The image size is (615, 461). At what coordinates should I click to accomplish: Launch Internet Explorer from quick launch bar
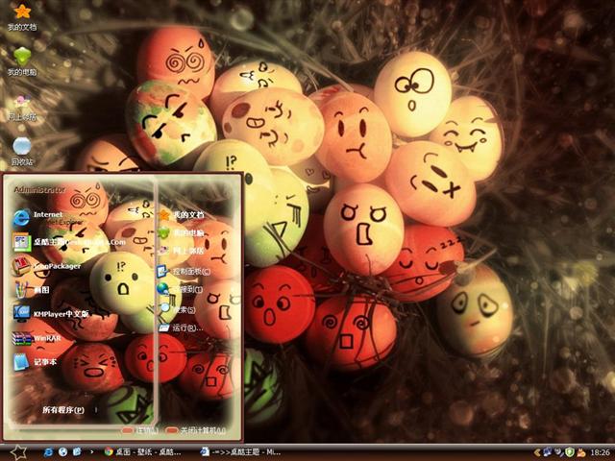(49, 452)
